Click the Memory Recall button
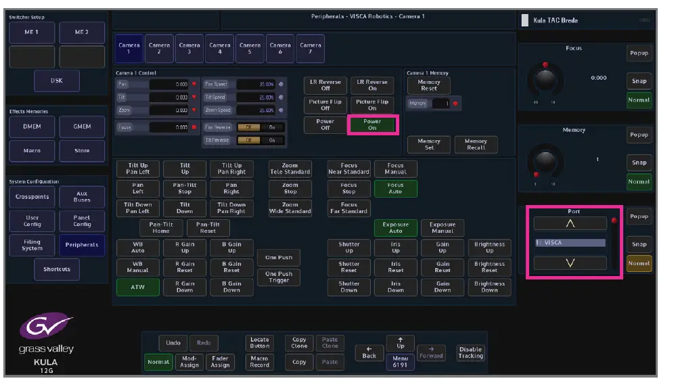Image resolution: width=676 pixels, height=385 pixels. (x=476, y=144)
